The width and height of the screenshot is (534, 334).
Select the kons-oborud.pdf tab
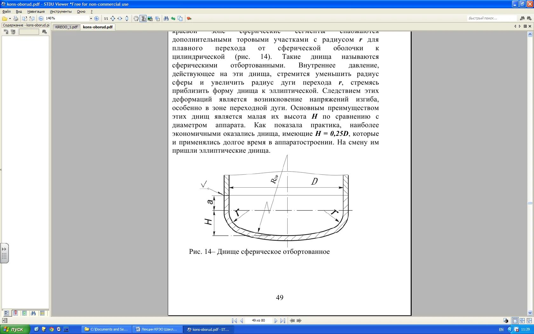pyautogui.click(x=98, y=27)
